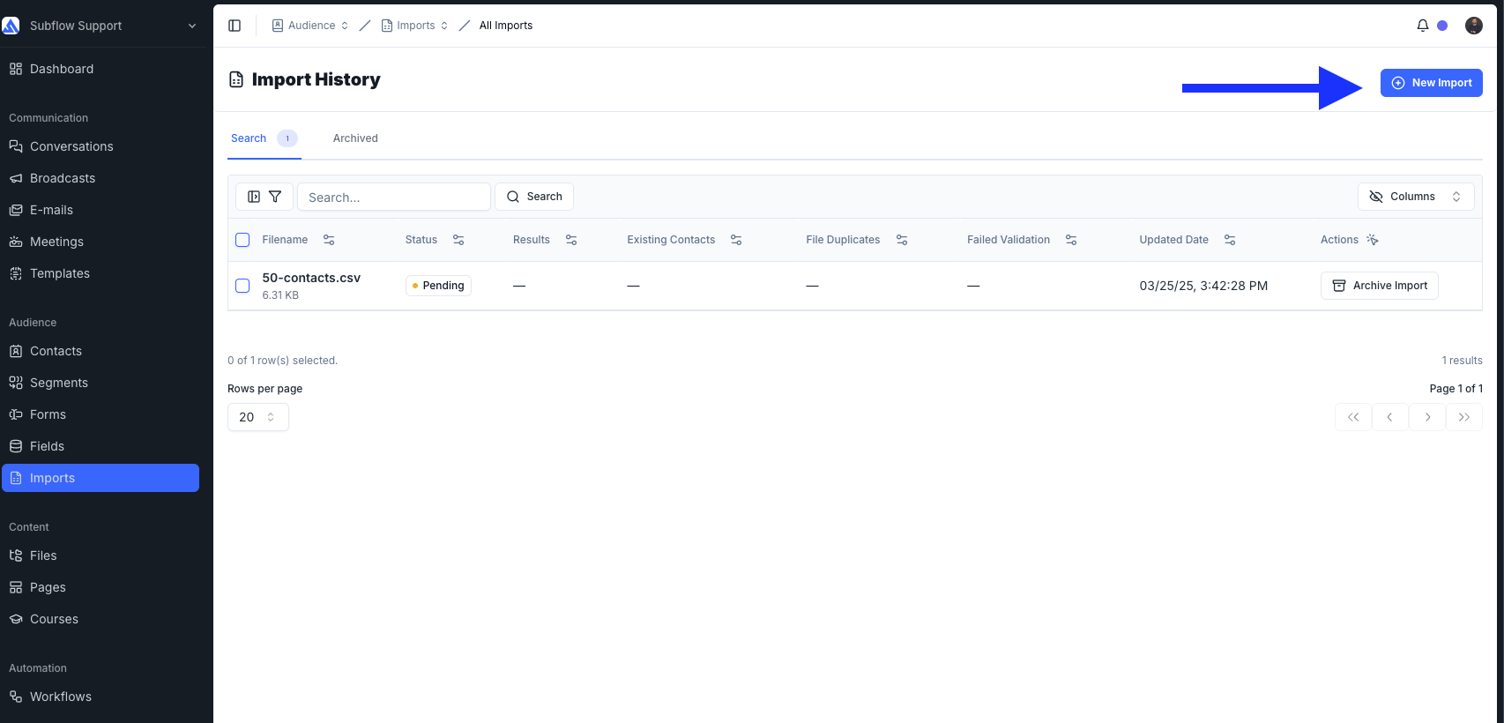Click Results column sort options icon
The height and width of the screenshot is (723, 1504).
pos(571,240)
